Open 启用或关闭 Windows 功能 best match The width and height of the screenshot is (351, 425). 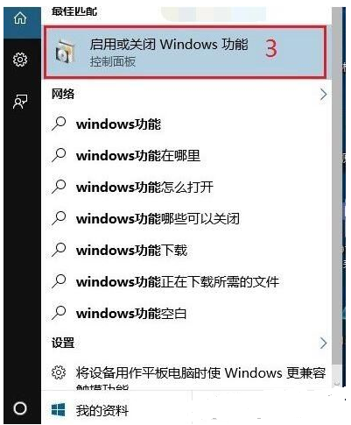186,53
